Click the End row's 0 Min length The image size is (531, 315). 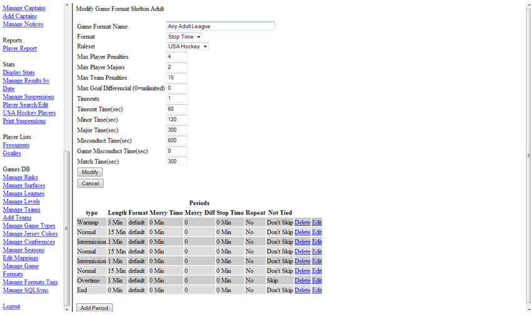(x=117, y=290)
